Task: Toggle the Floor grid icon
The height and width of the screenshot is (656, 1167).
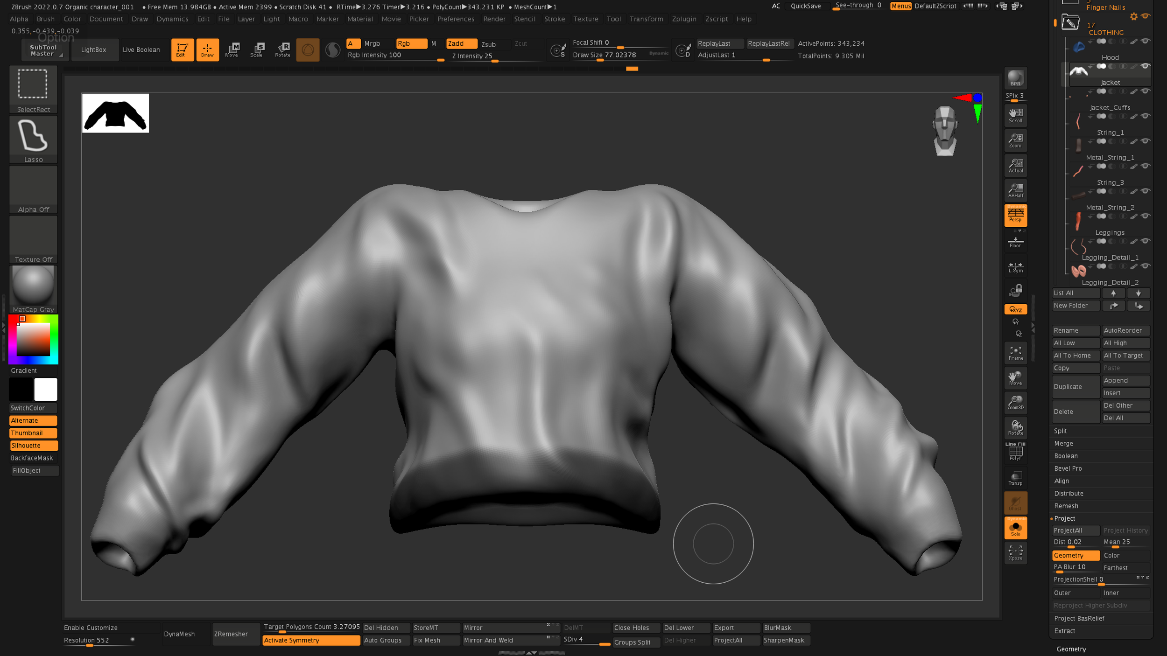Action: click(1015, 242)
